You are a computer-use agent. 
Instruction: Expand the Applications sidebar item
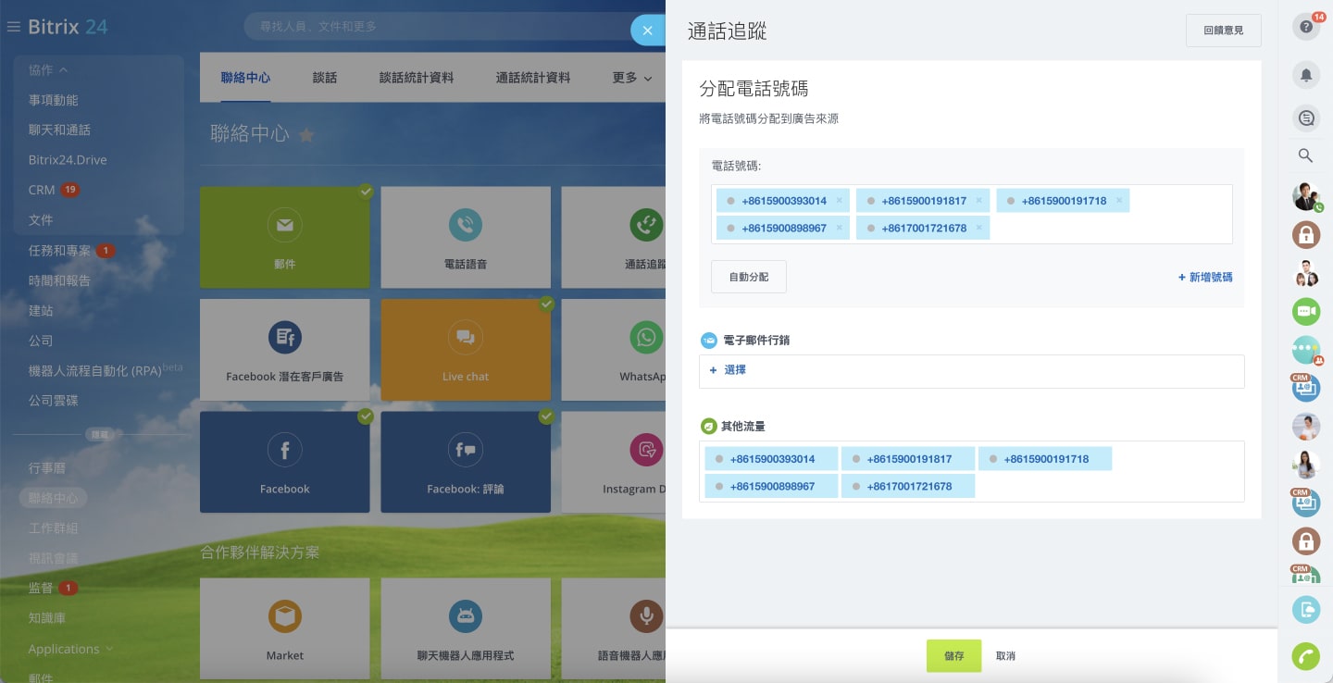click(x=70, y=649)
